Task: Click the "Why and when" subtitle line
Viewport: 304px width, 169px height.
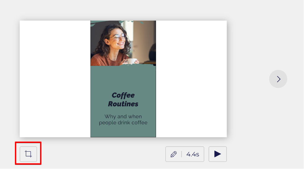Action: tap(123, 116)
